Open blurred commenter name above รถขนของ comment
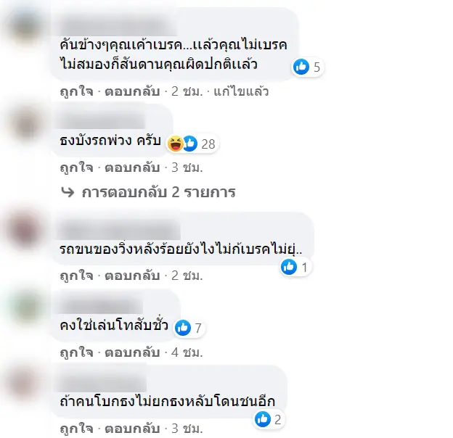The width and height of the screenshot is (453, 438). pos(118,229)
